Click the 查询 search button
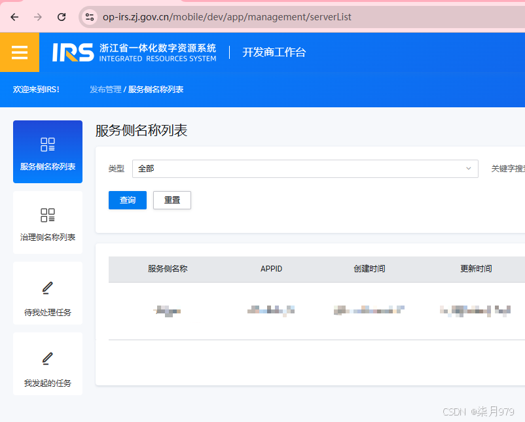525x422 pixels. 127,200
